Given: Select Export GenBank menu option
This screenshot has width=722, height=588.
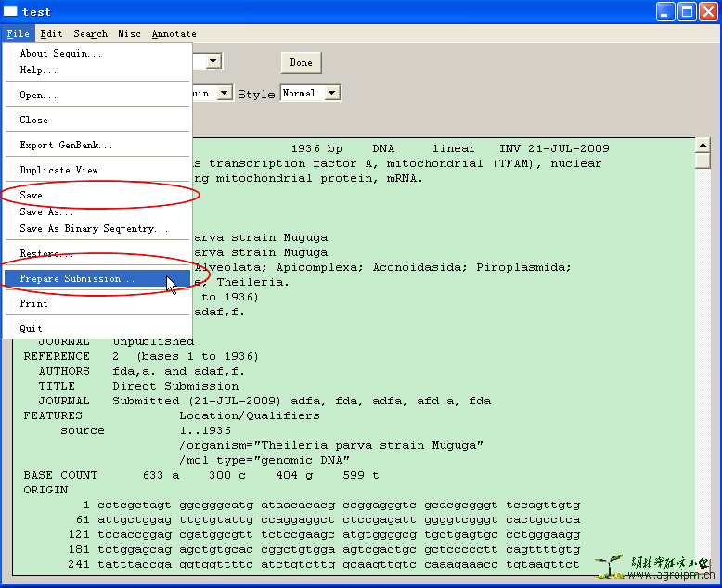Looking at the screenshot, I should click(66, 145).
